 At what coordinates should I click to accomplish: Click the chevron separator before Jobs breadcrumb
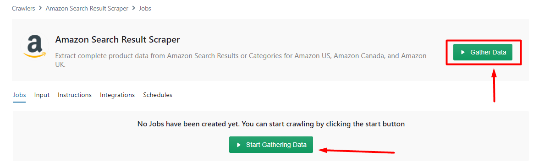tap(134, 8)
